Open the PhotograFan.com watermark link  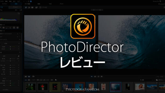point(82,89)
